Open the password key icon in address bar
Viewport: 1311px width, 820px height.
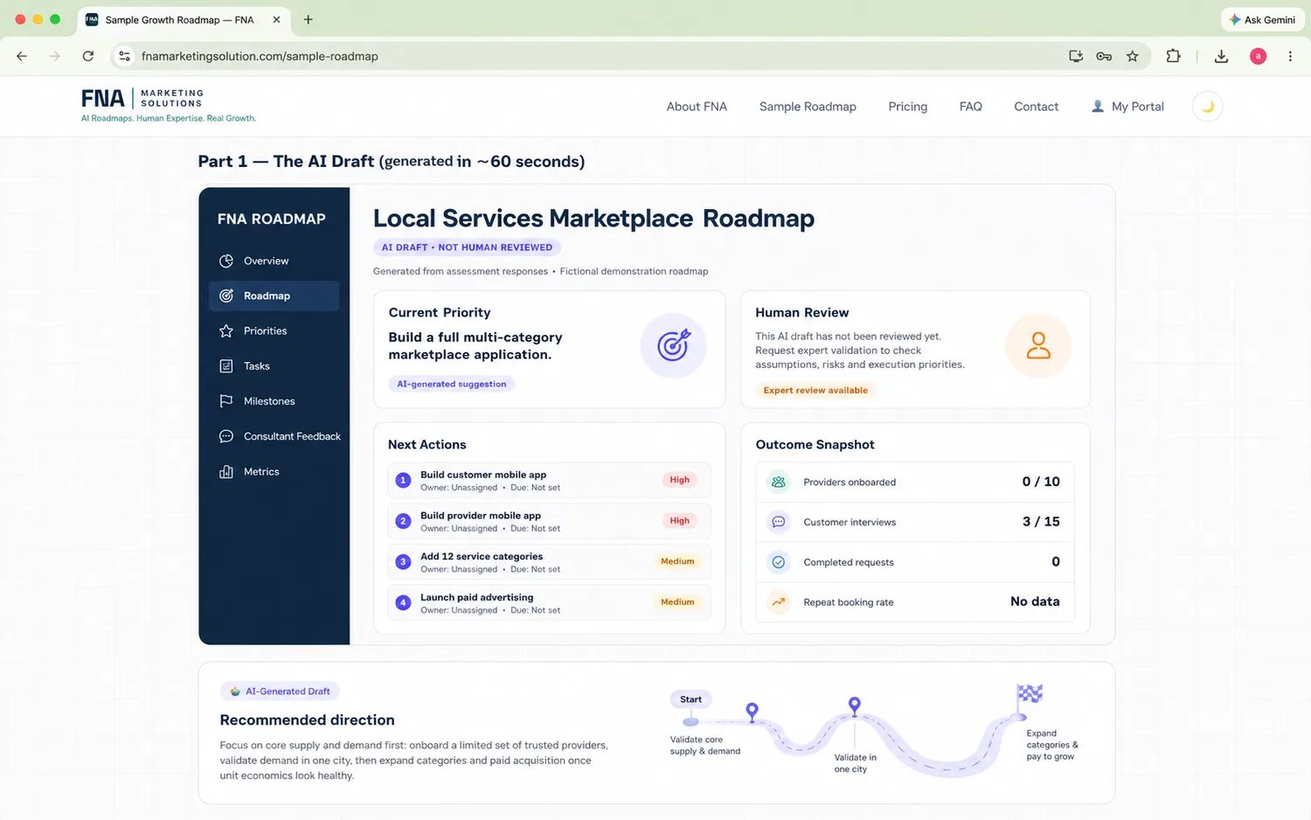point(1104,56)
